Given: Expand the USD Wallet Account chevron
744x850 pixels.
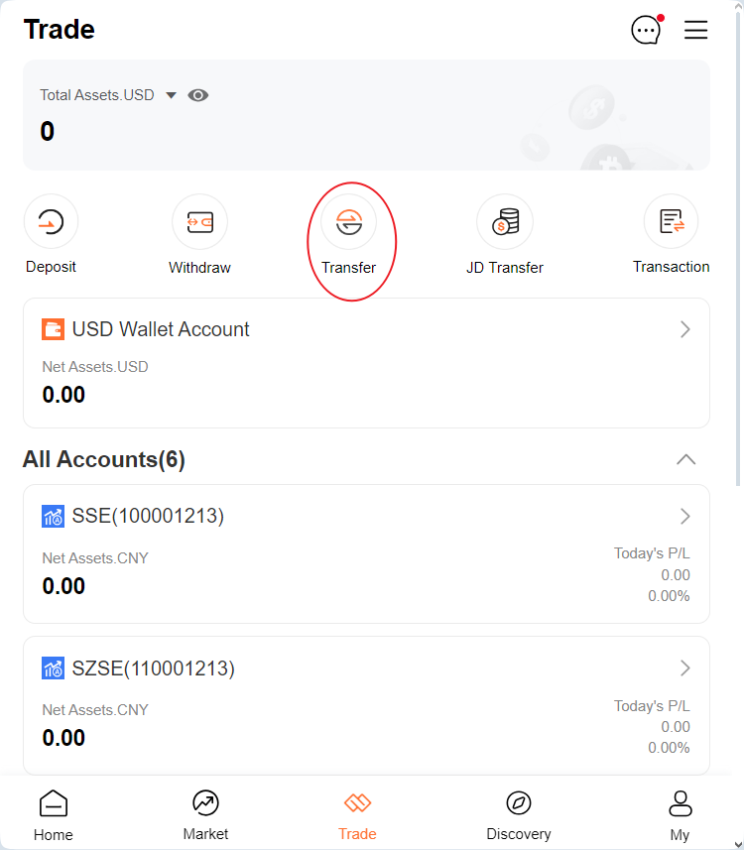Looking at the screenshot, I should tap(685, 329).
